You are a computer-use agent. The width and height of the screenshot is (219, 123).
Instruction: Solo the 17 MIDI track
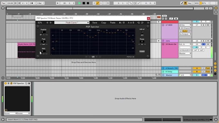click(x=204, y=25)
